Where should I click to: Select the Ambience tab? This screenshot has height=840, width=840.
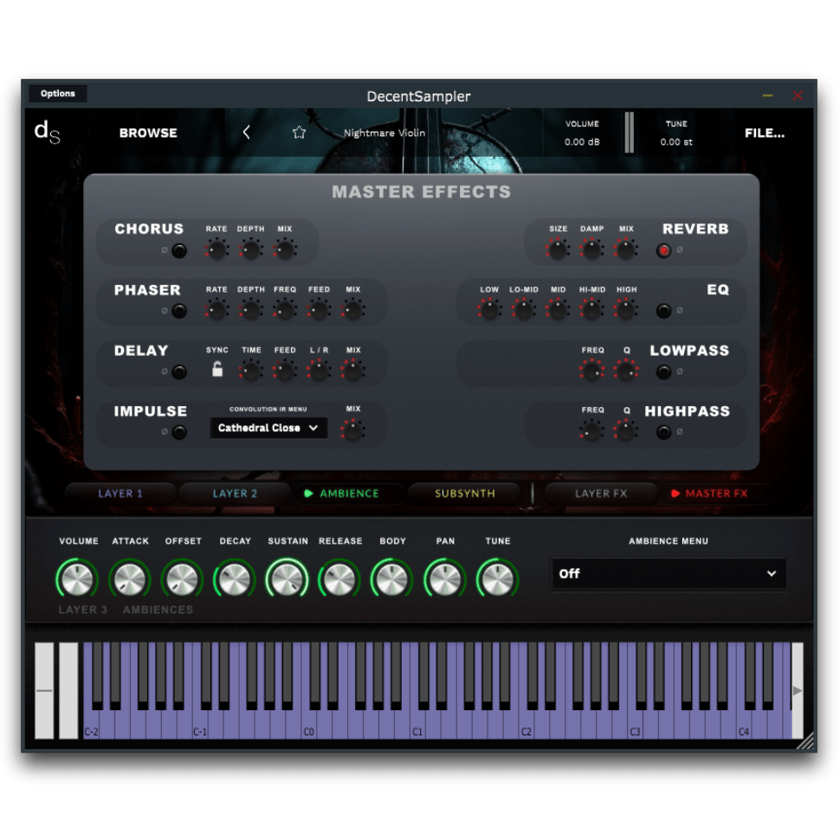tap(349, 494)
